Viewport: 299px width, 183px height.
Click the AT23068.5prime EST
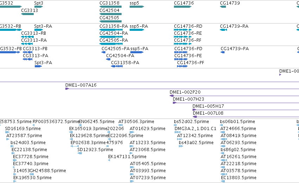click(x=131, y=153)
